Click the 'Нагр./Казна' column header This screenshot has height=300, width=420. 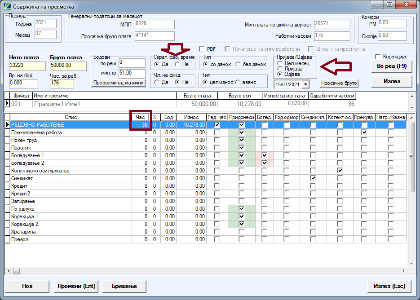coord(391,117)
